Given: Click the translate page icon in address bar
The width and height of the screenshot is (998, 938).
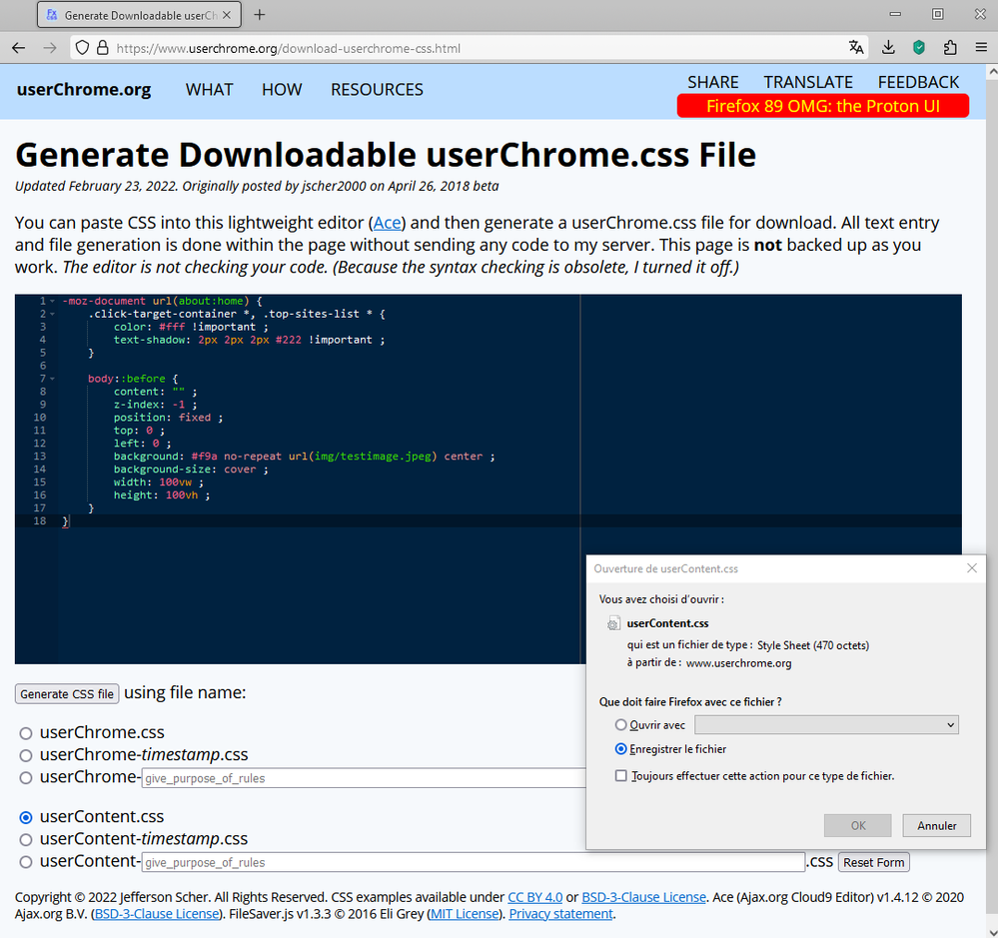Looking at the screenshot, I should coord(856,48).
